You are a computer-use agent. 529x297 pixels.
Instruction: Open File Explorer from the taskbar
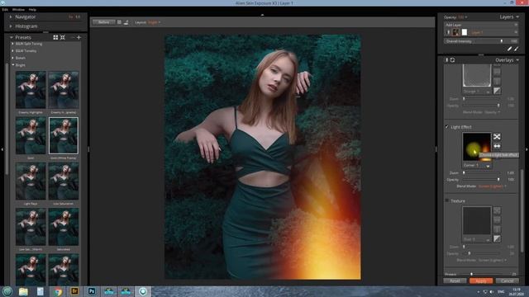click(x=23, y=291)
